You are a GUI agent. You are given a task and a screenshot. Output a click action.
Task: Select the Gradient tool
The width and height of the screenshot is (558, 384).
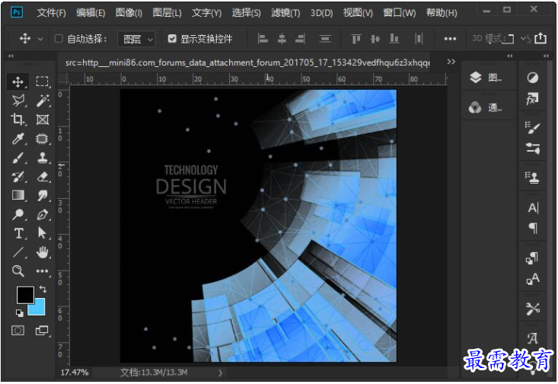[x=18, y=195]
